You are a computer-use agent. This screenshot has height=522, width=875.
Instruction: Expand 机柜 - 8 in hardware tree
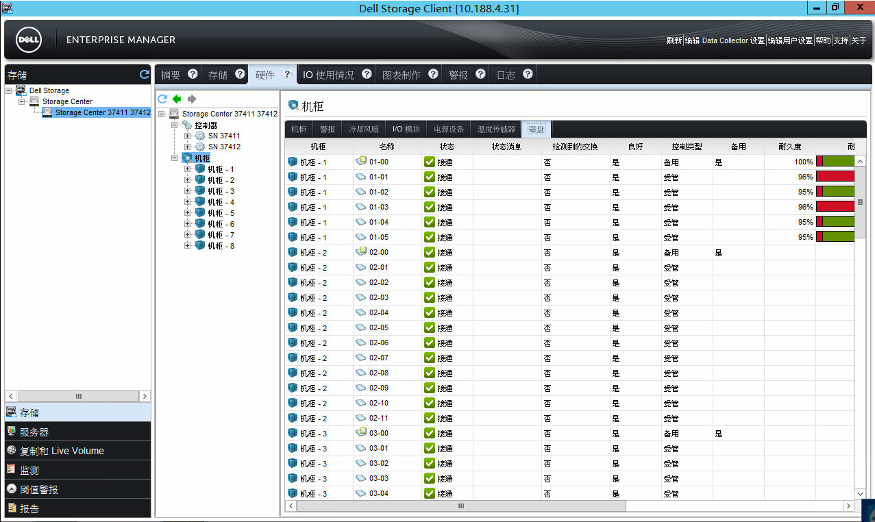coord(188,245)
